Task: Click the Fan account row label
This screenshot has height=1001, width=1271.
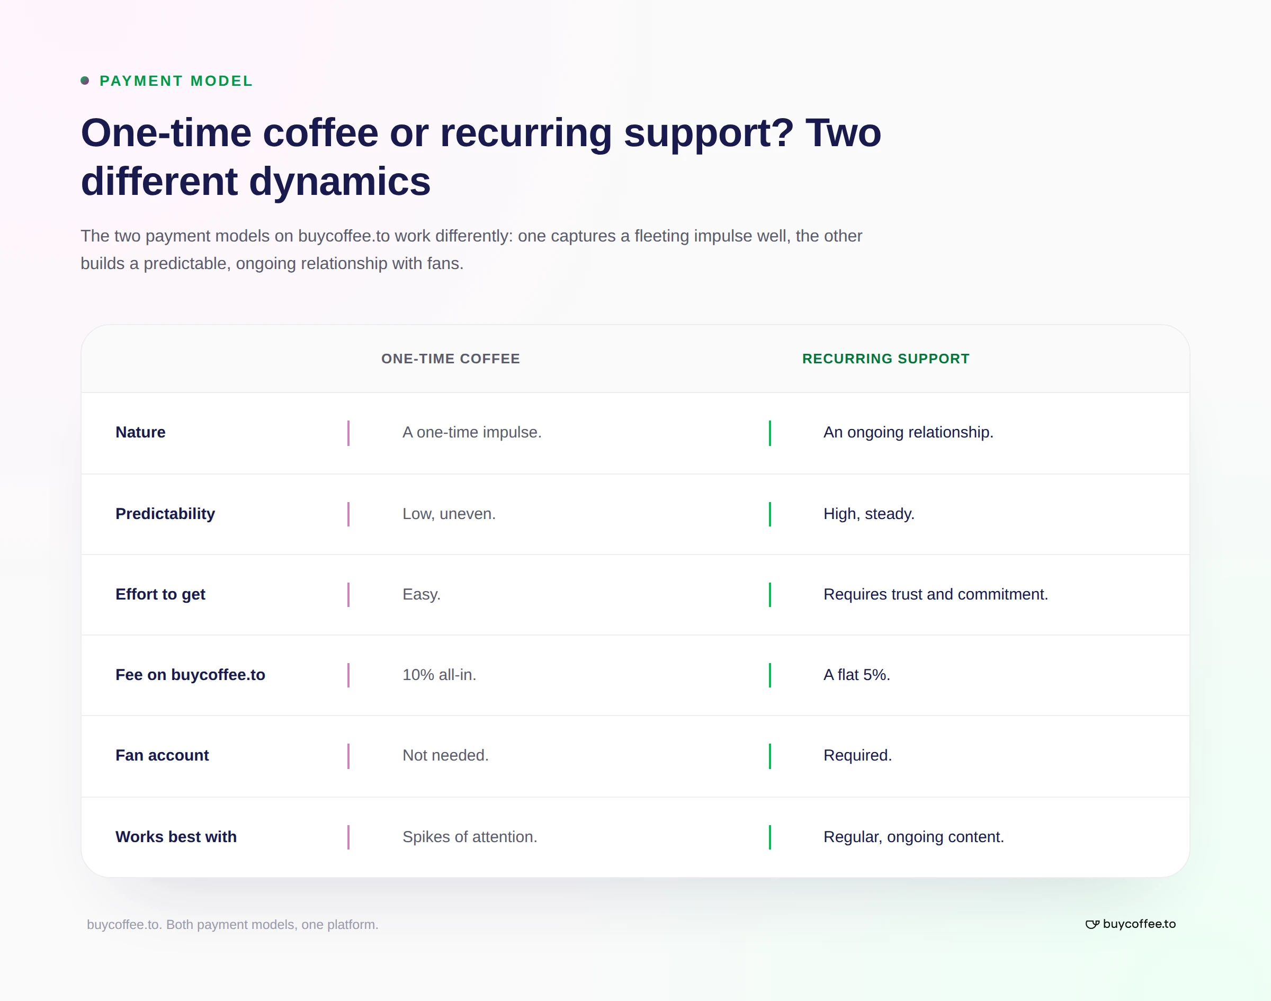Action: pyautogui.click(x=163, y=755)
